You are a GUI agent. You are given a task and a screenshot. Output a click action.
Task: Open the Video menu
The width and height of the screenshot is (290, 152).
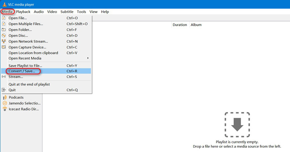(x=52, y=12)
